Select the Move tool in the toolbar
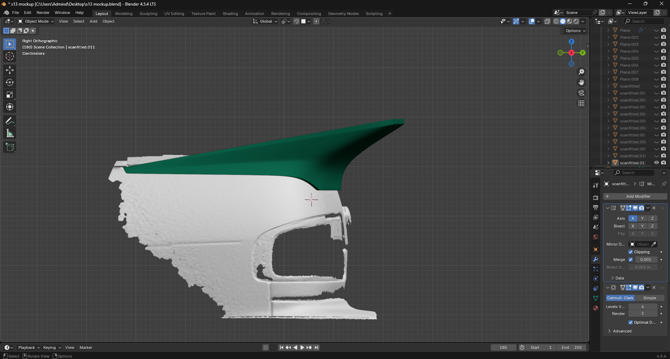The width and height of the screenshot is (670, 359). [x=9, y=70]
